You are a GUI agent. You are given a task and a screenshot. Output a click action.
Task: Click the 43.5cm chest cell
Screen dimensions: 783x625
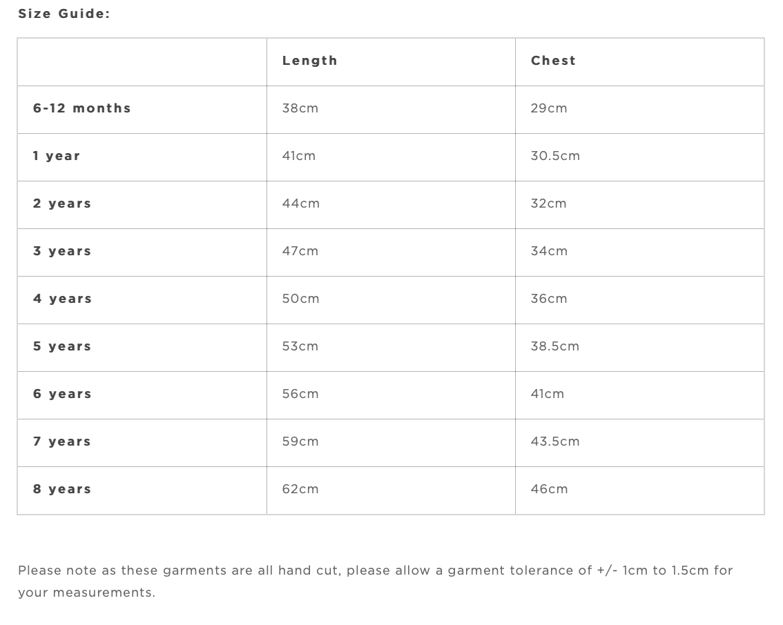(x=555, y=442)
